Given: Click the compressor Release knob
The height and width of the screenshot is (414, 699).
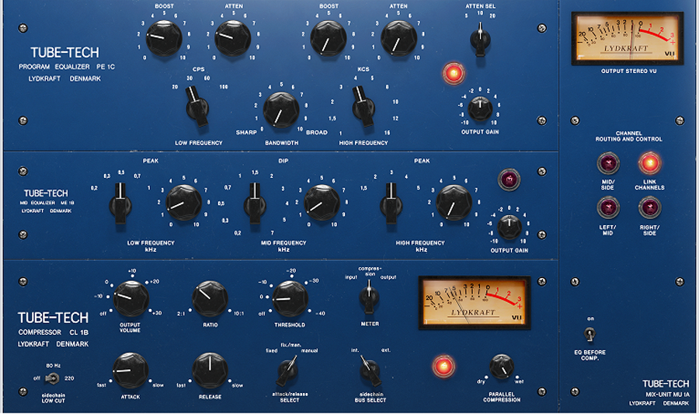Looking at the screenshot, I should point(210,371).
